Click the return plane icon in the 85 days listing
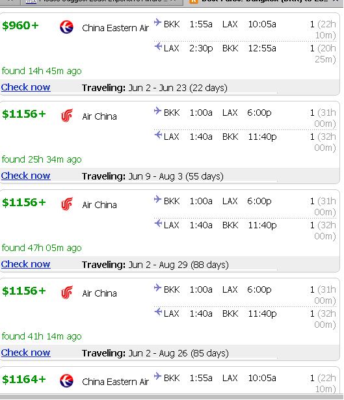The width and height of the screenshot is (344, 400). tap(158, 312)
